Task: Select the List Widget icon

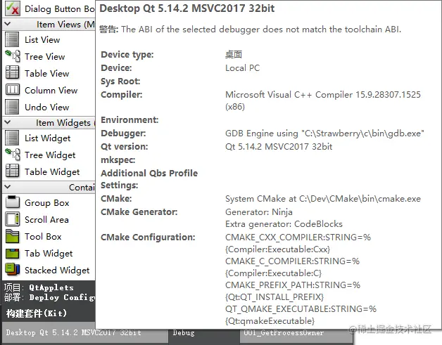Action: 12,138
